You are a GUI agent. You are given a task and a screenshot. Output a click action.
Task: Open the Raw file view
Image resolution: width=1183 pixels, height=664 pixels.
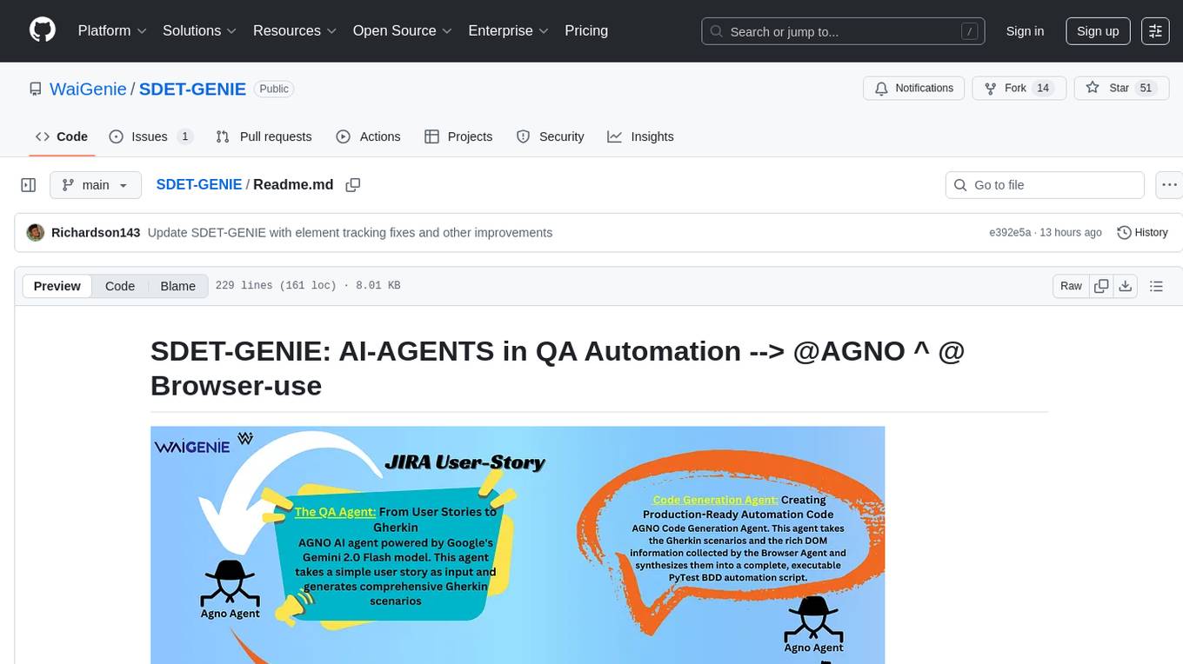[1071, 286]
